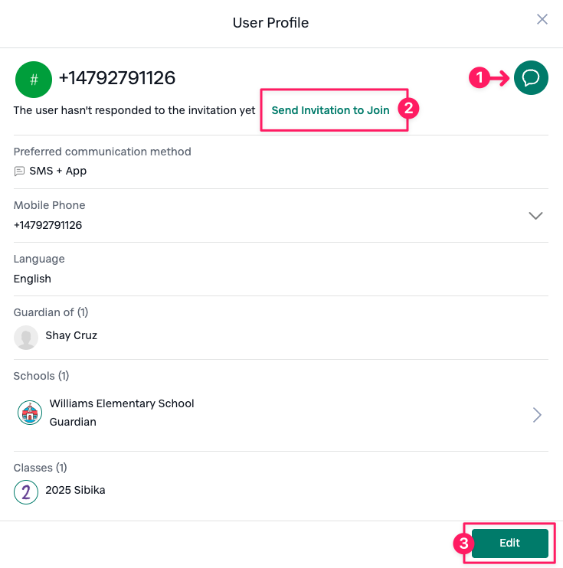This screenshot has height=568, width=563.
Task: Open Williams Elementary School details arrow
Action: [537, 415]
